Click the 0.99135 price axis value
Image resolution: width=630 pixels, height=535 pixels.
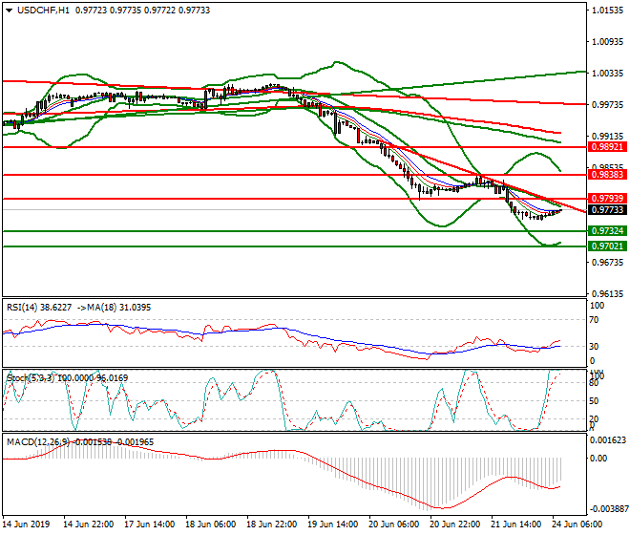[607, 137]
